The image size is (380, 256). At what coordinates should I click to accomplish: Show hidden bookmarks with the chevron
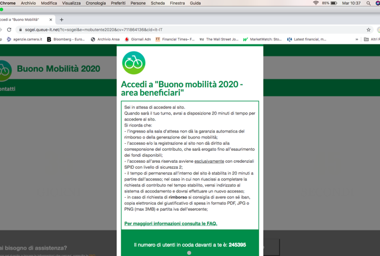click(357, 39)
